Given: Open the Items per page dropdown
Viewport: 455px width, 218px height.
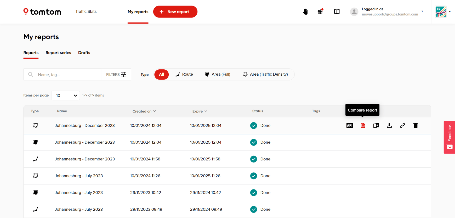Looking at the screenshot, I should [x=66, y=96].
